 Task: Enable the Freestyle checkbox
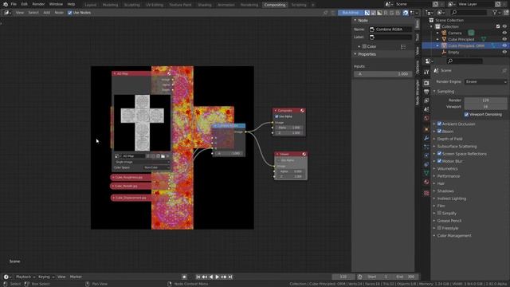click(x=439, y=228)
